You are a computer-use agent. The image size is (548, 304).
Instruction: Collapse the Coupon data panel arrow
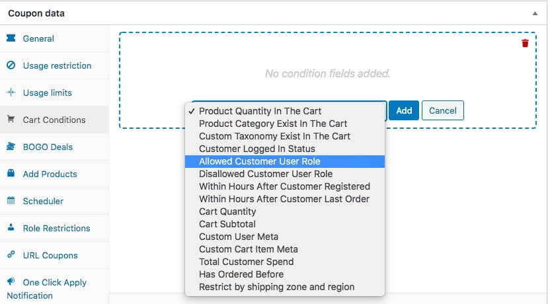coord(535,14)
